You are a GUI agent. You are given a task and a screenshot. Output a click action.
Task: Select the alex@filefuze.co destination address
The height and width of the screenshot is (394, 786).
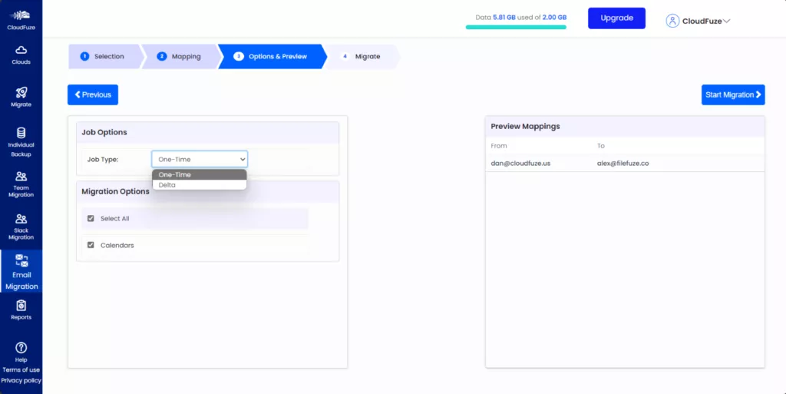(623, 163)
